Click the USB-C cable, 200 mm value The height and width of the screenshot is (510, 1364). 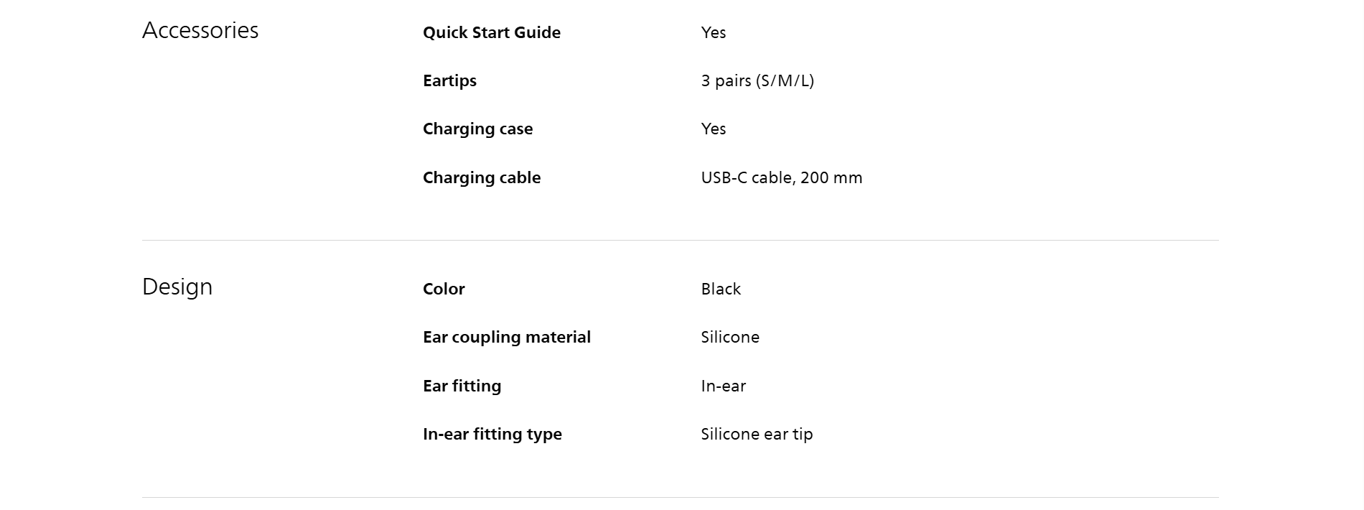781,177
